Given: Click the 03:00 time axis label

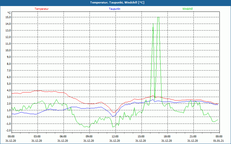Looking at the screenshot, I should (x=38, y=137).
